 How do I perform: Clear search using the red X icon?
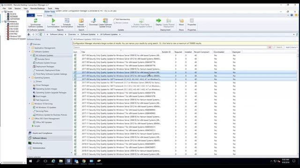(270, 47)
